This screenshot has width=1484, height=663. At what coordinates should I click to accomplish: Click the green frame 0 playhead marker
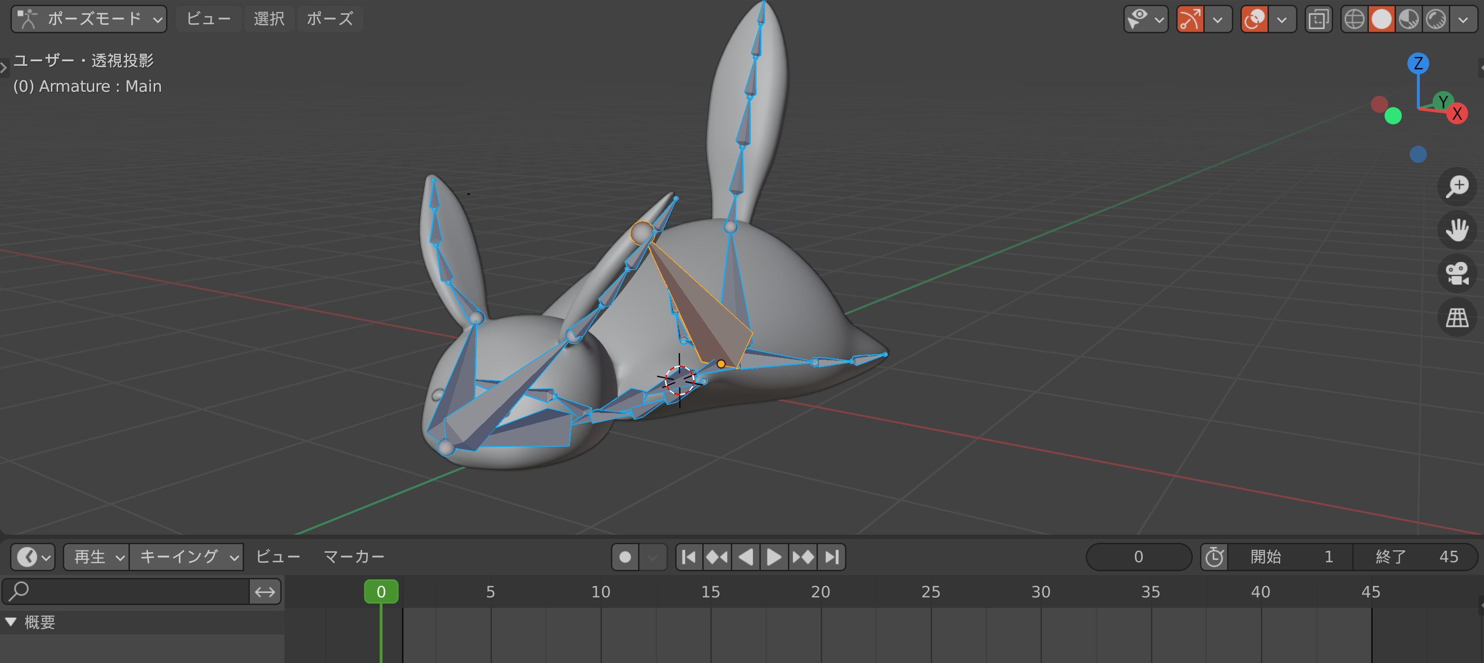pyautogui.click(x=381, y=592)
